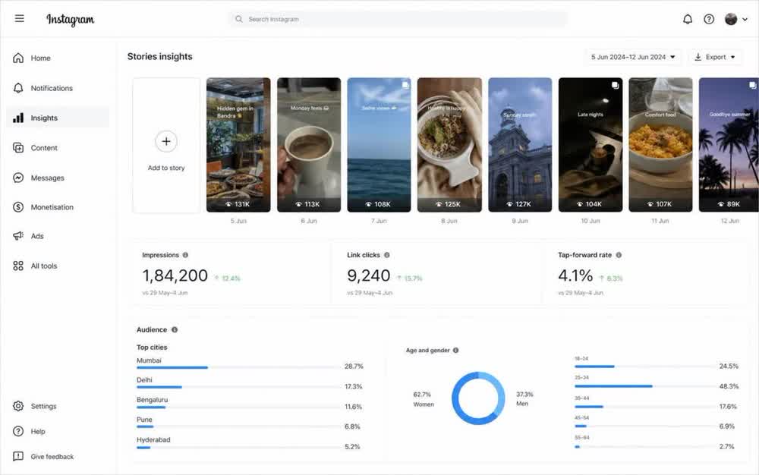Open the 9 Jun Sunday stroll story

pyautogui.click(x=520, y=145)
